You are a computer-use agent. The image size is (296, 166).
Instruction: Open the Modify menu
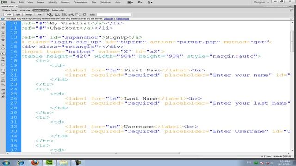pos(53,2)
